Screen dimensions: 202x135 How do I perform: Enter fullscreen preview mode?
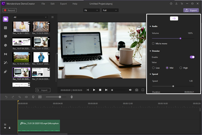pos(143,90)
